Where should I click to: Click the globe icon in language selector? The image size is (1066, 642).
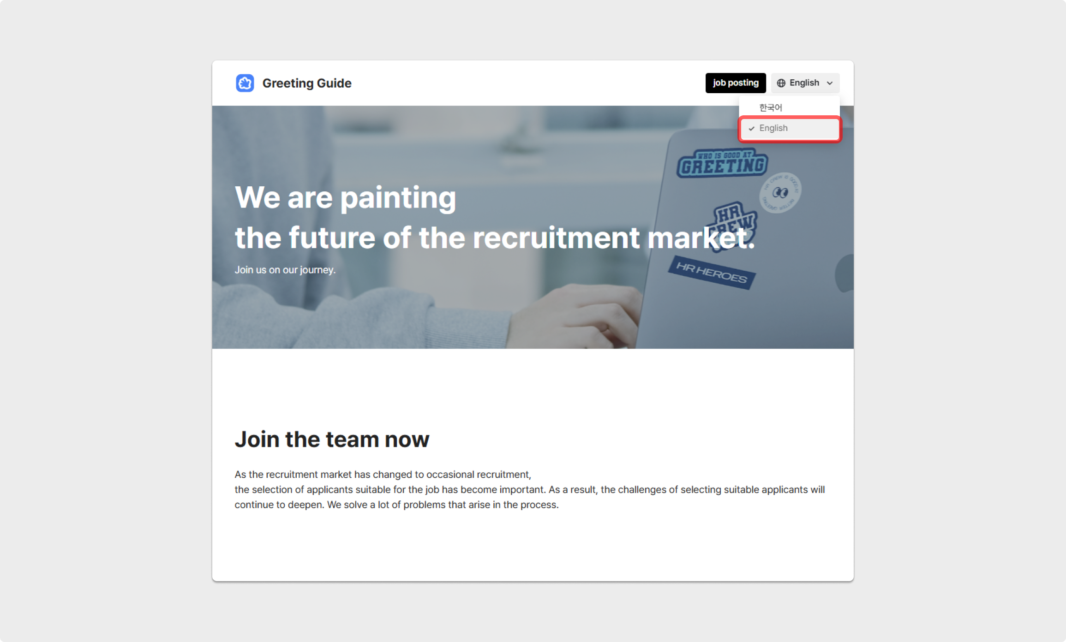(781, 83)
